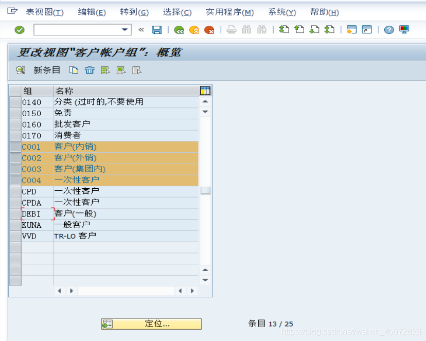Open the 选择(C) menu
Viewport: 426px width, 341px height.
pyautogui.click(x=177, y=12)
